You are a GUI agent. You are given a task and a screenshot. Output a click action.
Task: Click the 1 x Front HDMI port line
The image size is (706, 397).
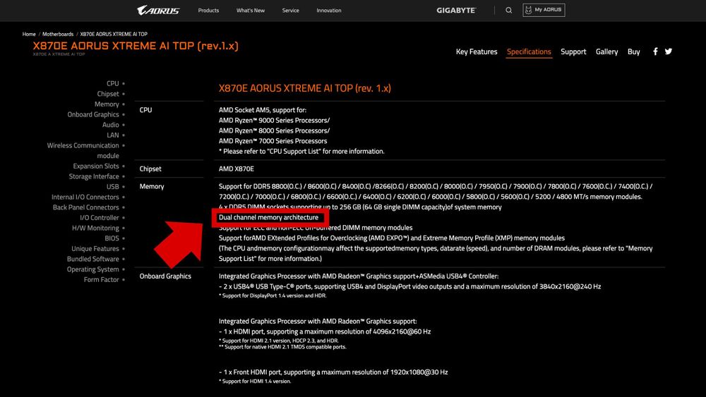coord(333,372)
